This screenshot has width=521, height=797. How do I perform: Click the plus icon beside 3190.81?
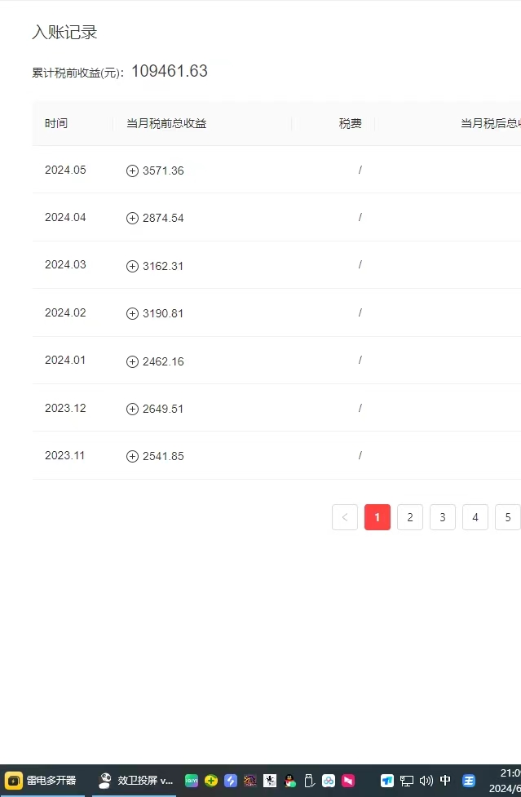point(132,314)
